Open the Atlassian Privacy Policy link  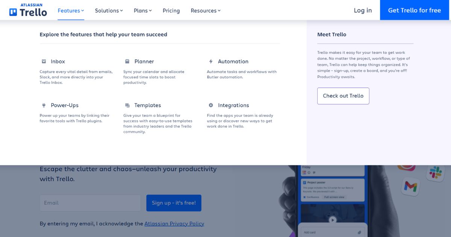coord(174,223)
